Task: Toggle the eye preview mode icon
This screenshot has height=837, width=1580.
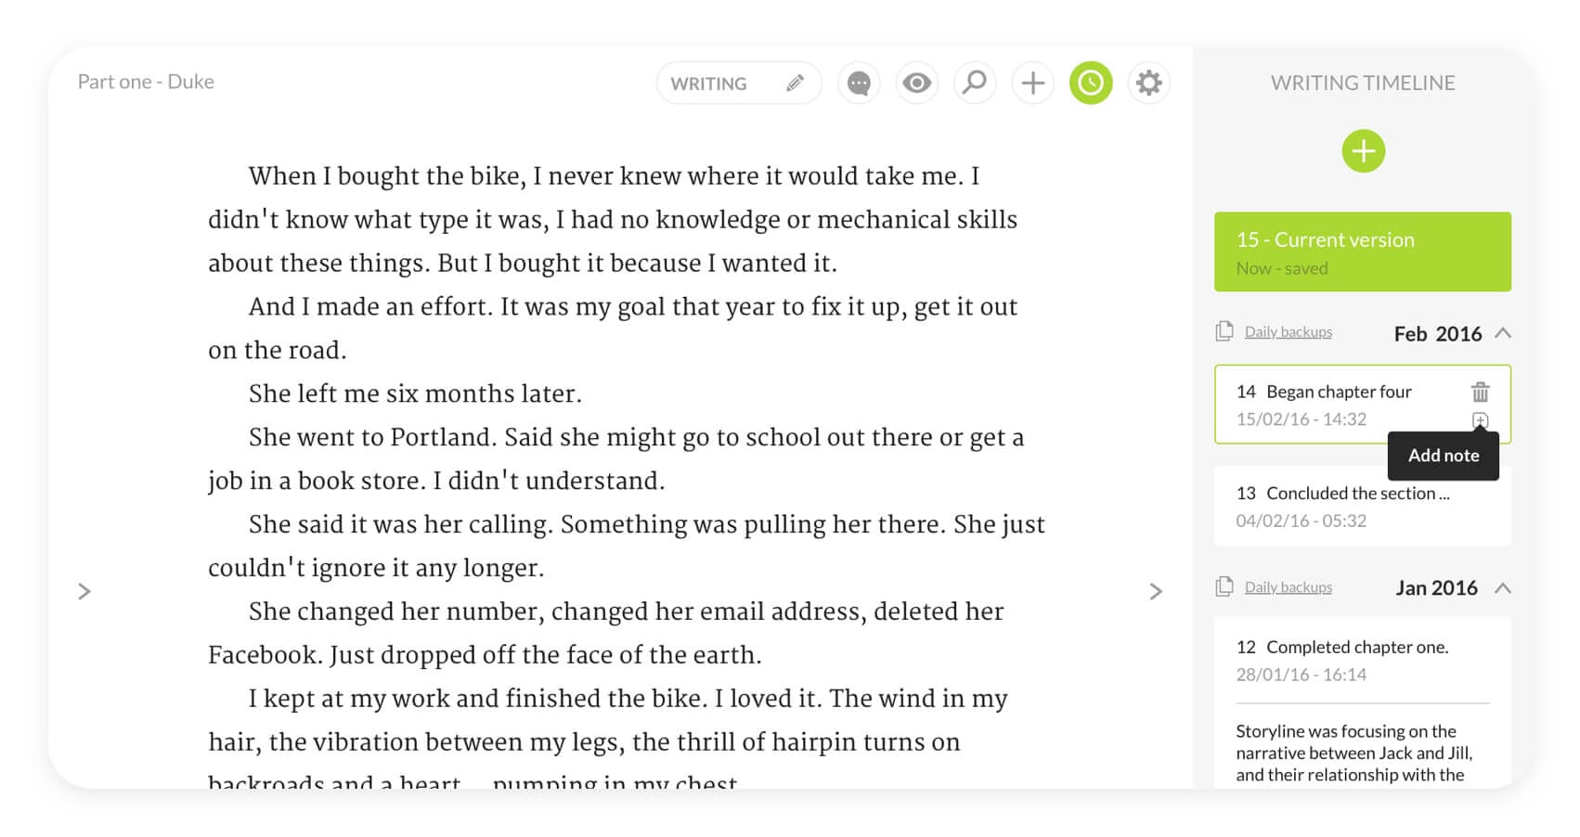Action: 917,84
